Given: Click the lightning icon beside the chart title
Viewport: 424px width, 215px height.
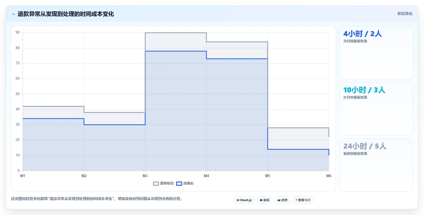Looking at the screenshot, I should tap(13, 14).
